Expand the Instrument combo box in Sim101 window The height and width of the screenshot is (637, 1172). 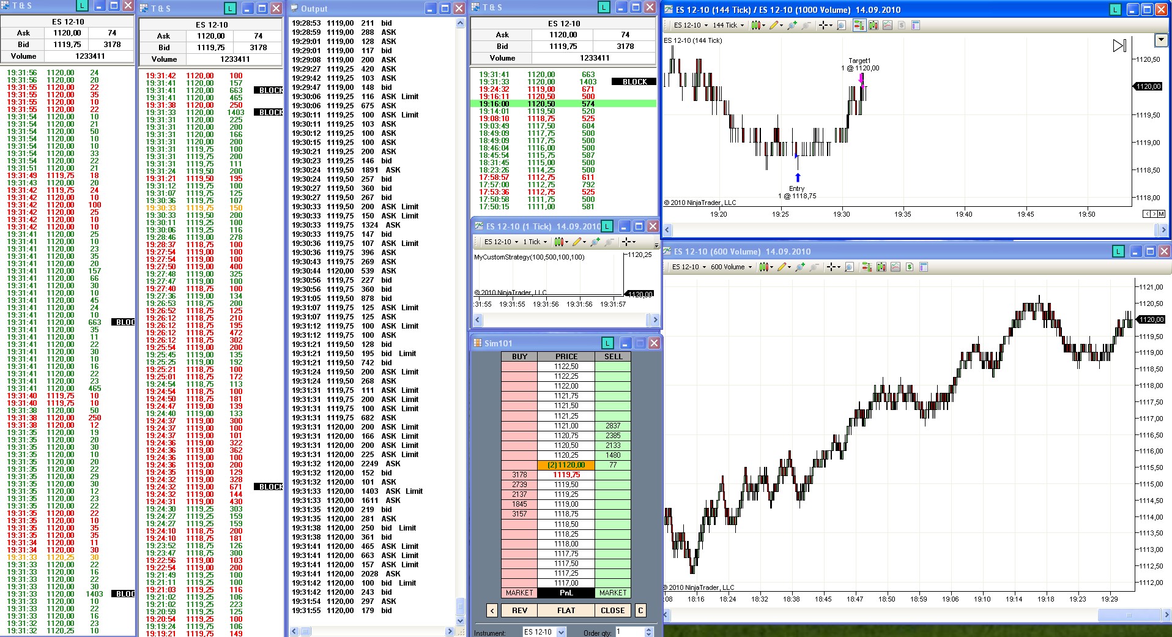point(561,632)
